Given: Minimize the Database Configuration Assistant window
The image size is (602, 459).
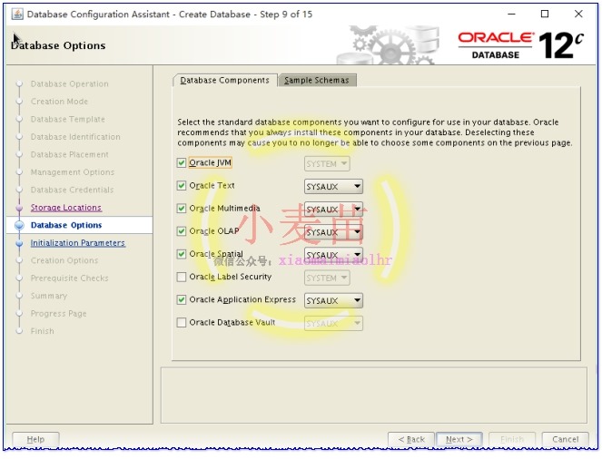Looking at the screenshot, I should [511, 14].
